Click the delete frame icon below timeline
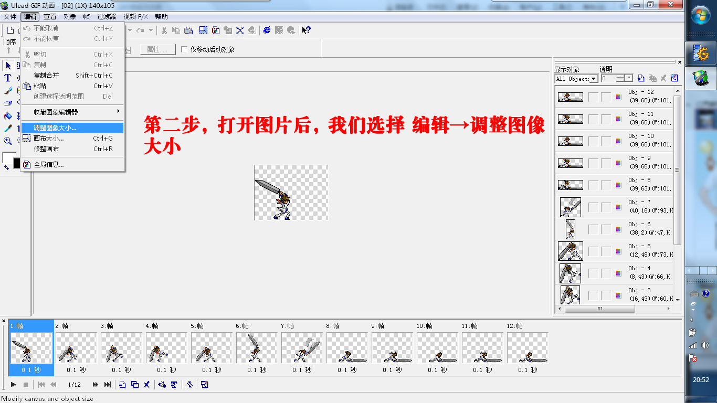Image resolution: width=717 pixels, height=403 pixels. pos(147,385)
